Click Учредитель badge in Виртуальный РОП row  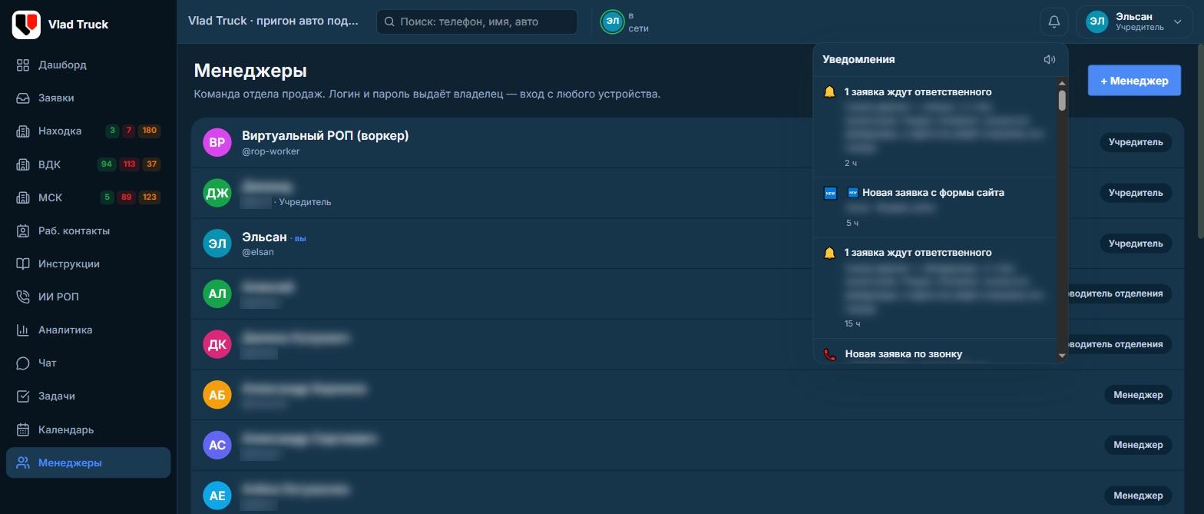[1136, 142]
